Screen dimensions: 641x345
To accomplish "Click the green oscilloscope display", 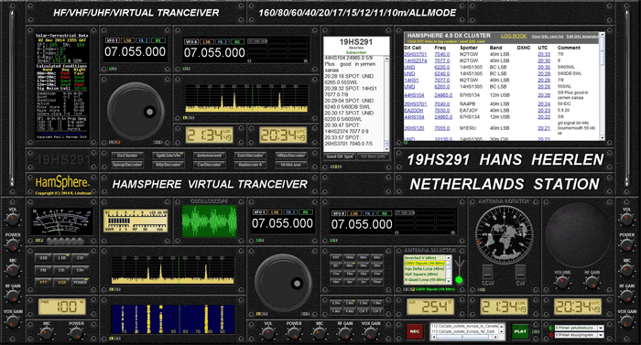I will [x=210, y=221].
